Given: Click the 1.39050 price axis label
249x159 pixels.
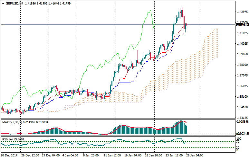Looking at the screenshot, I should click(x=242, y=54).
